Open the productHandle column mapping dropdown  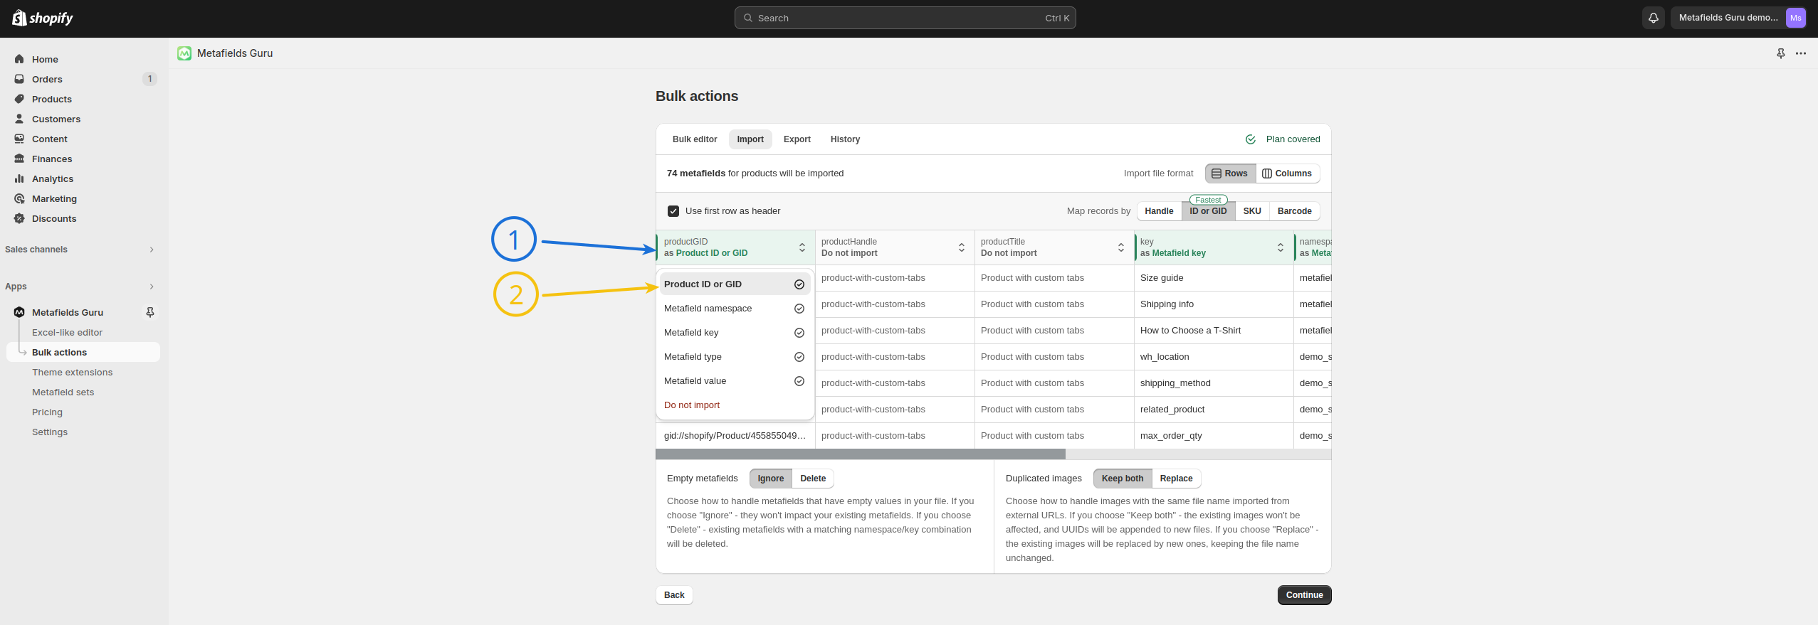click(894, 247)
